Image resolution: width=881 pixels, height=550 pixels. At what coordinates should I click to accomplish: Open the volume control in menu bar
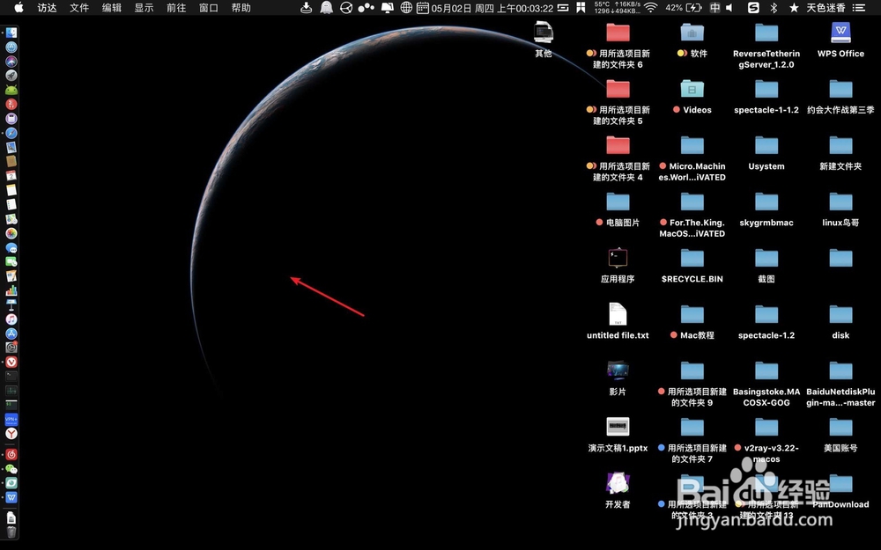coord(729,8)
